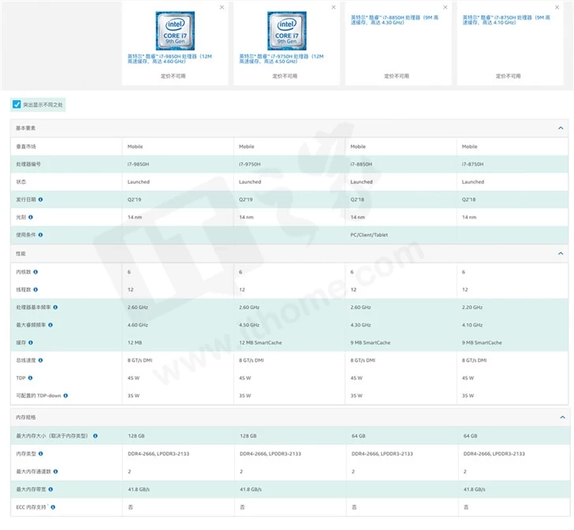This screenshot has height=530, width=574.
Task: Uncheck the 突出显示不同之处 checkbox
Action: [x=17, y=104]
